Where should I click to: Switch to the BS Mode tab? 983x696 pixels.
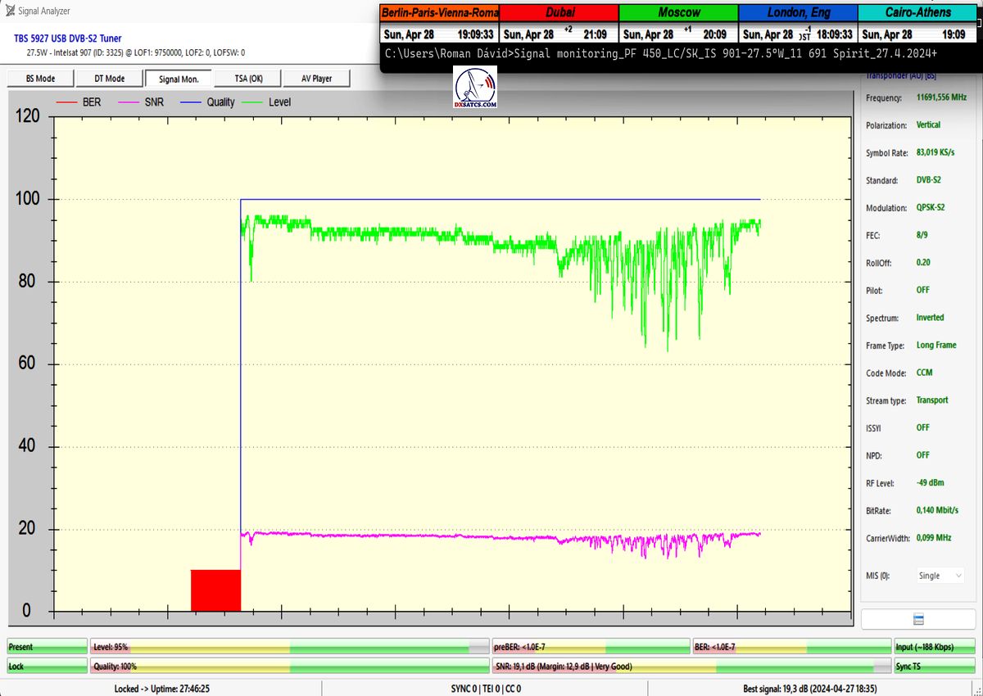click(x=40, y=79)
